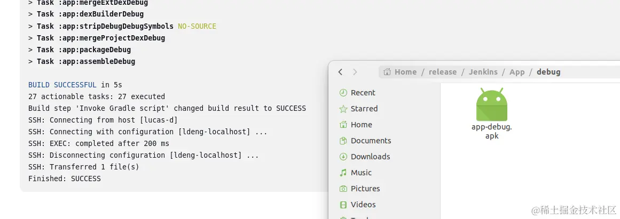Select the 'Task :app:assembleDebug' log line

tap(82, 61)
